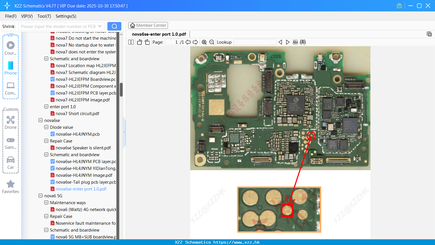The height and width of the screenshot is (245, 435).
Task: Click the Shrink button
Action: (8, 26)
